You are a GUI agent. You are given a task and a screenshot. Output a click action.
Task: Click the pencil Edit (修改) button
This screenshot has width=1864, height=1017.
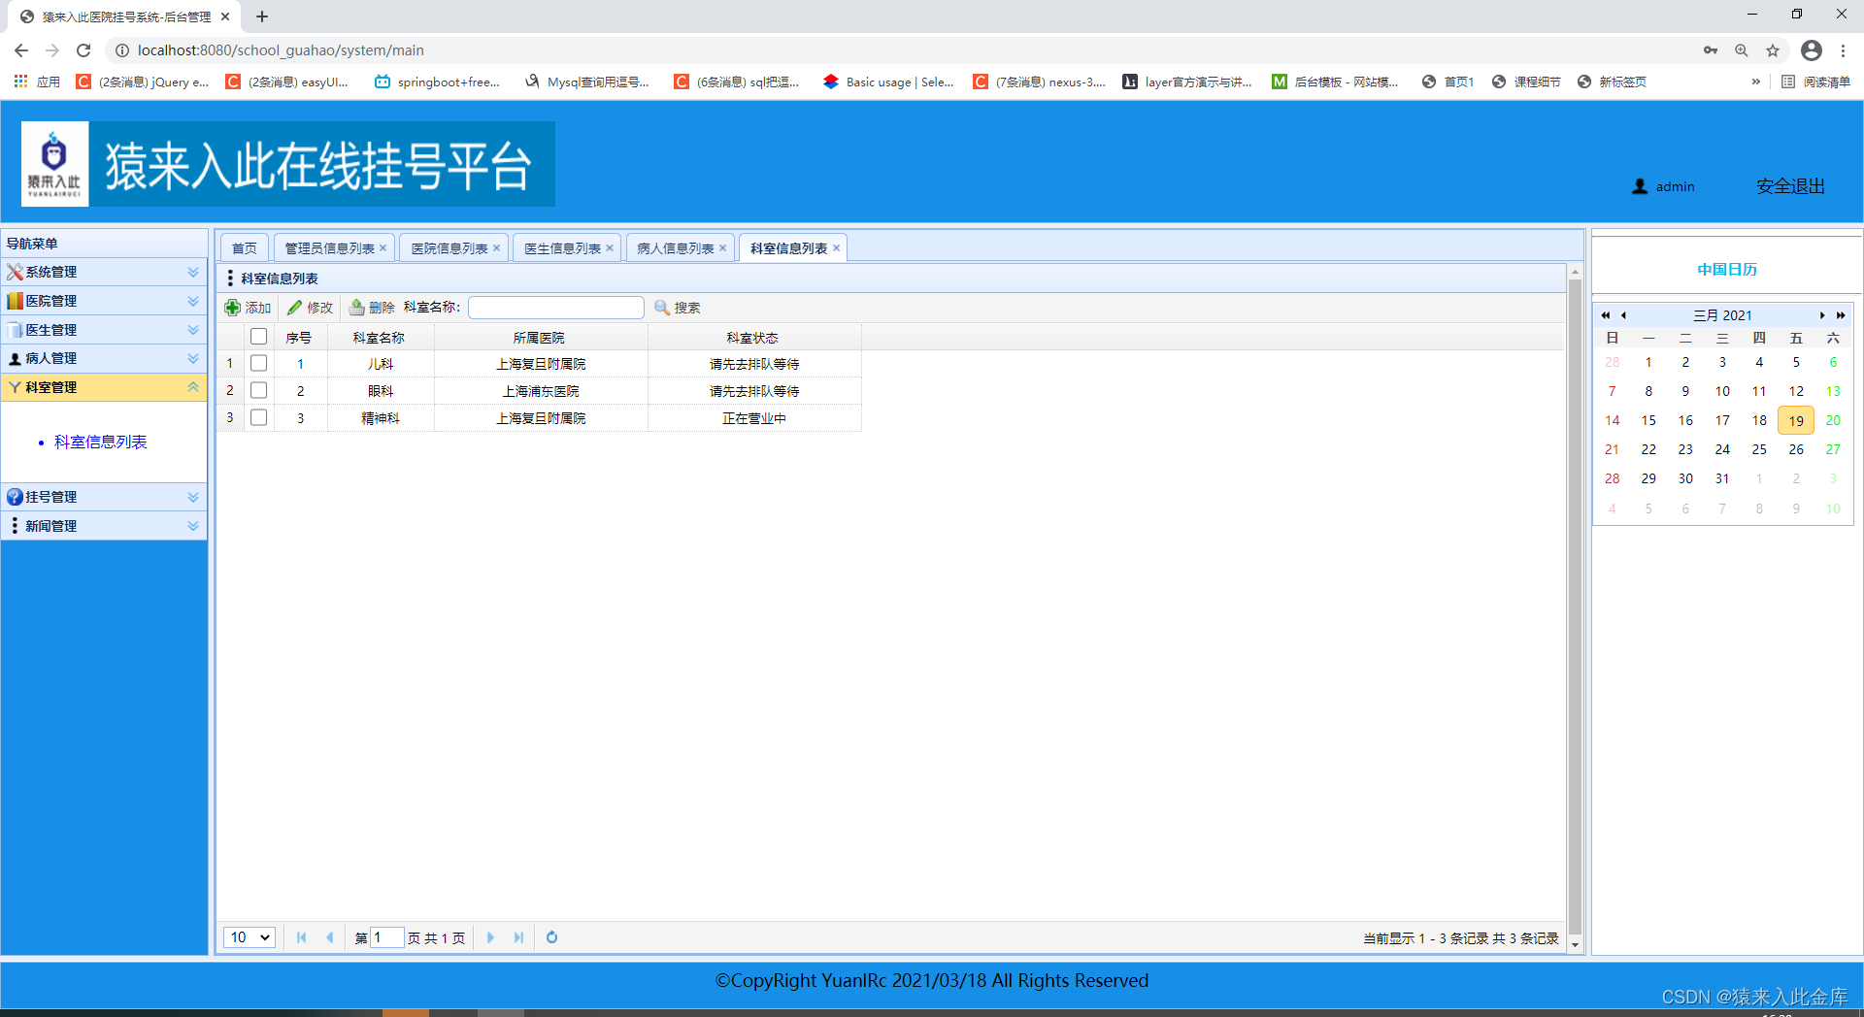coord(310,308)
